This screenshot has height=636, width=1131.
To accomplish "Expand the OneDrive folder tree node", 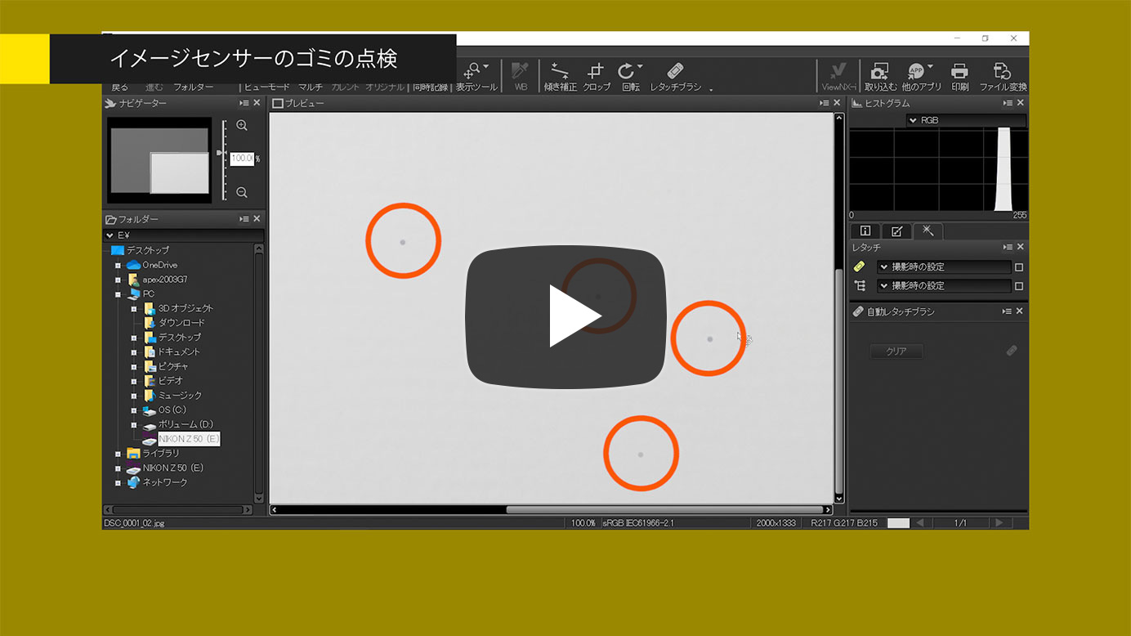I will point(118,266).
